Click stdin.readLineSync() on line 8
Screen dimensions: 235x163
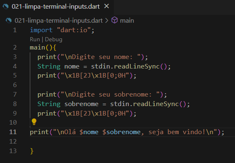pyautogui.click(x=148, y=104)
